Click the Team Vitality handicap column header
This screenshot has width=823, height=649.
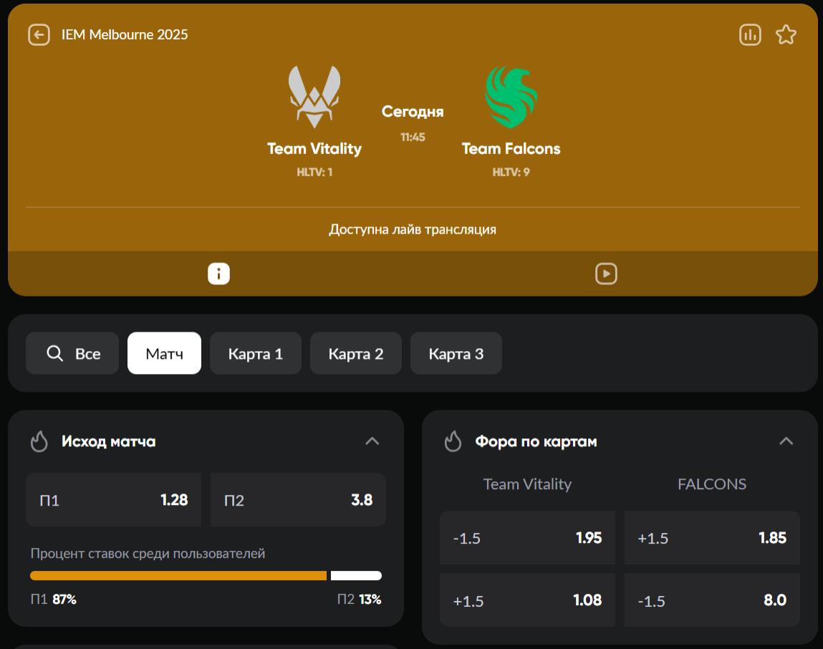(x=527, y=484)
